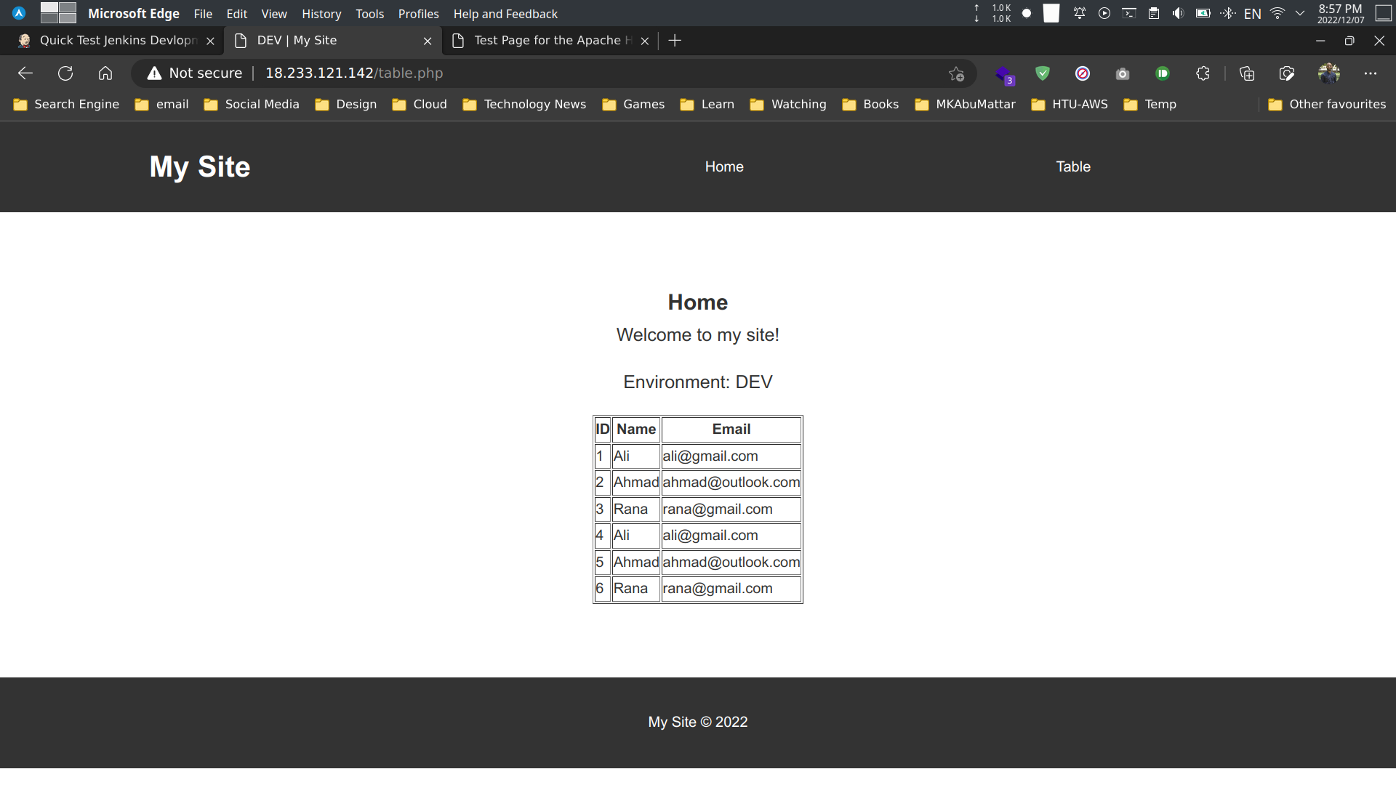Image resolution: width=1396 pixels, height=785 pixels.
Task: Toggle favorite with the star icon
Action: (958, 73)
